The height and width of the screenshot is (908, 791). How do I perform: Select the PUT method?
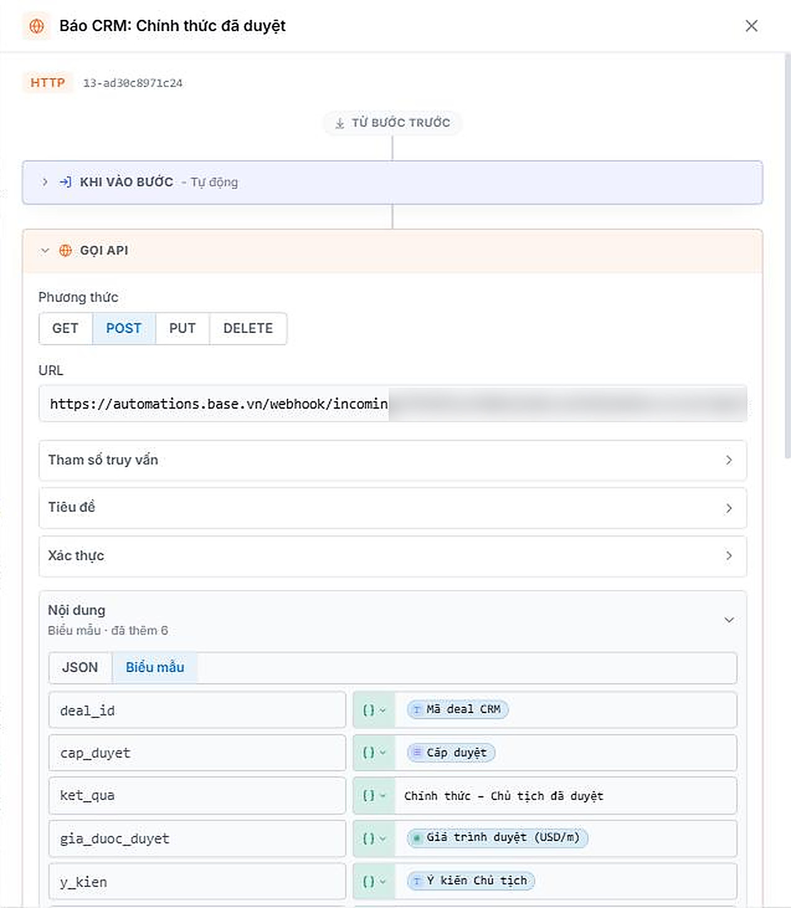tap(183, 328)
